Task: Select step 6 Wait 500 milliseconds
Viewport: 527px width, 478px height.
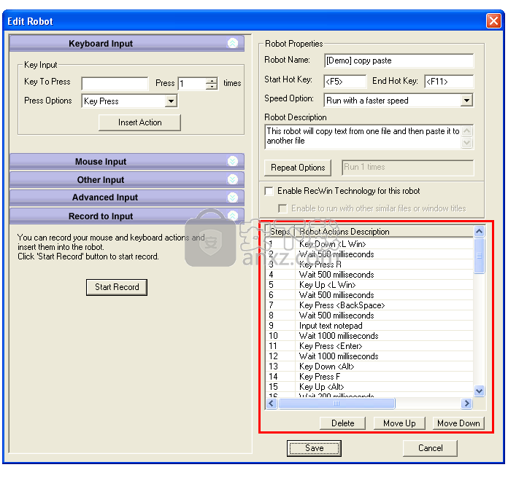Action: [370, 295]
